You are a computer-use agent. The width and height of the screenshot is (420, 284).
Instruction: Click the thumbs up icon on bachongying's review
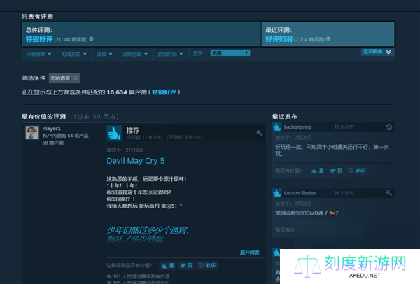(277, 127)
